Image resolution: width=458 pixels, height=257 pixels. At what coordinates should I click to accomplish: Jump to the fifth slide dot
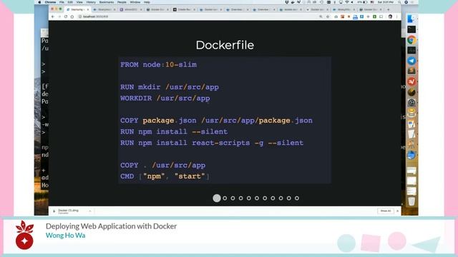[249, 198]
